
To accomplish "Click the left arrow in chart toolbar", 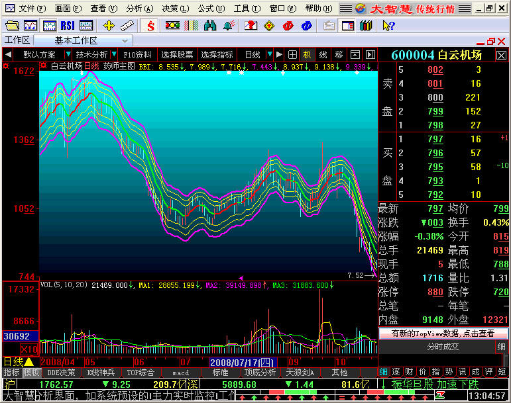I will [x=9, y=55].
